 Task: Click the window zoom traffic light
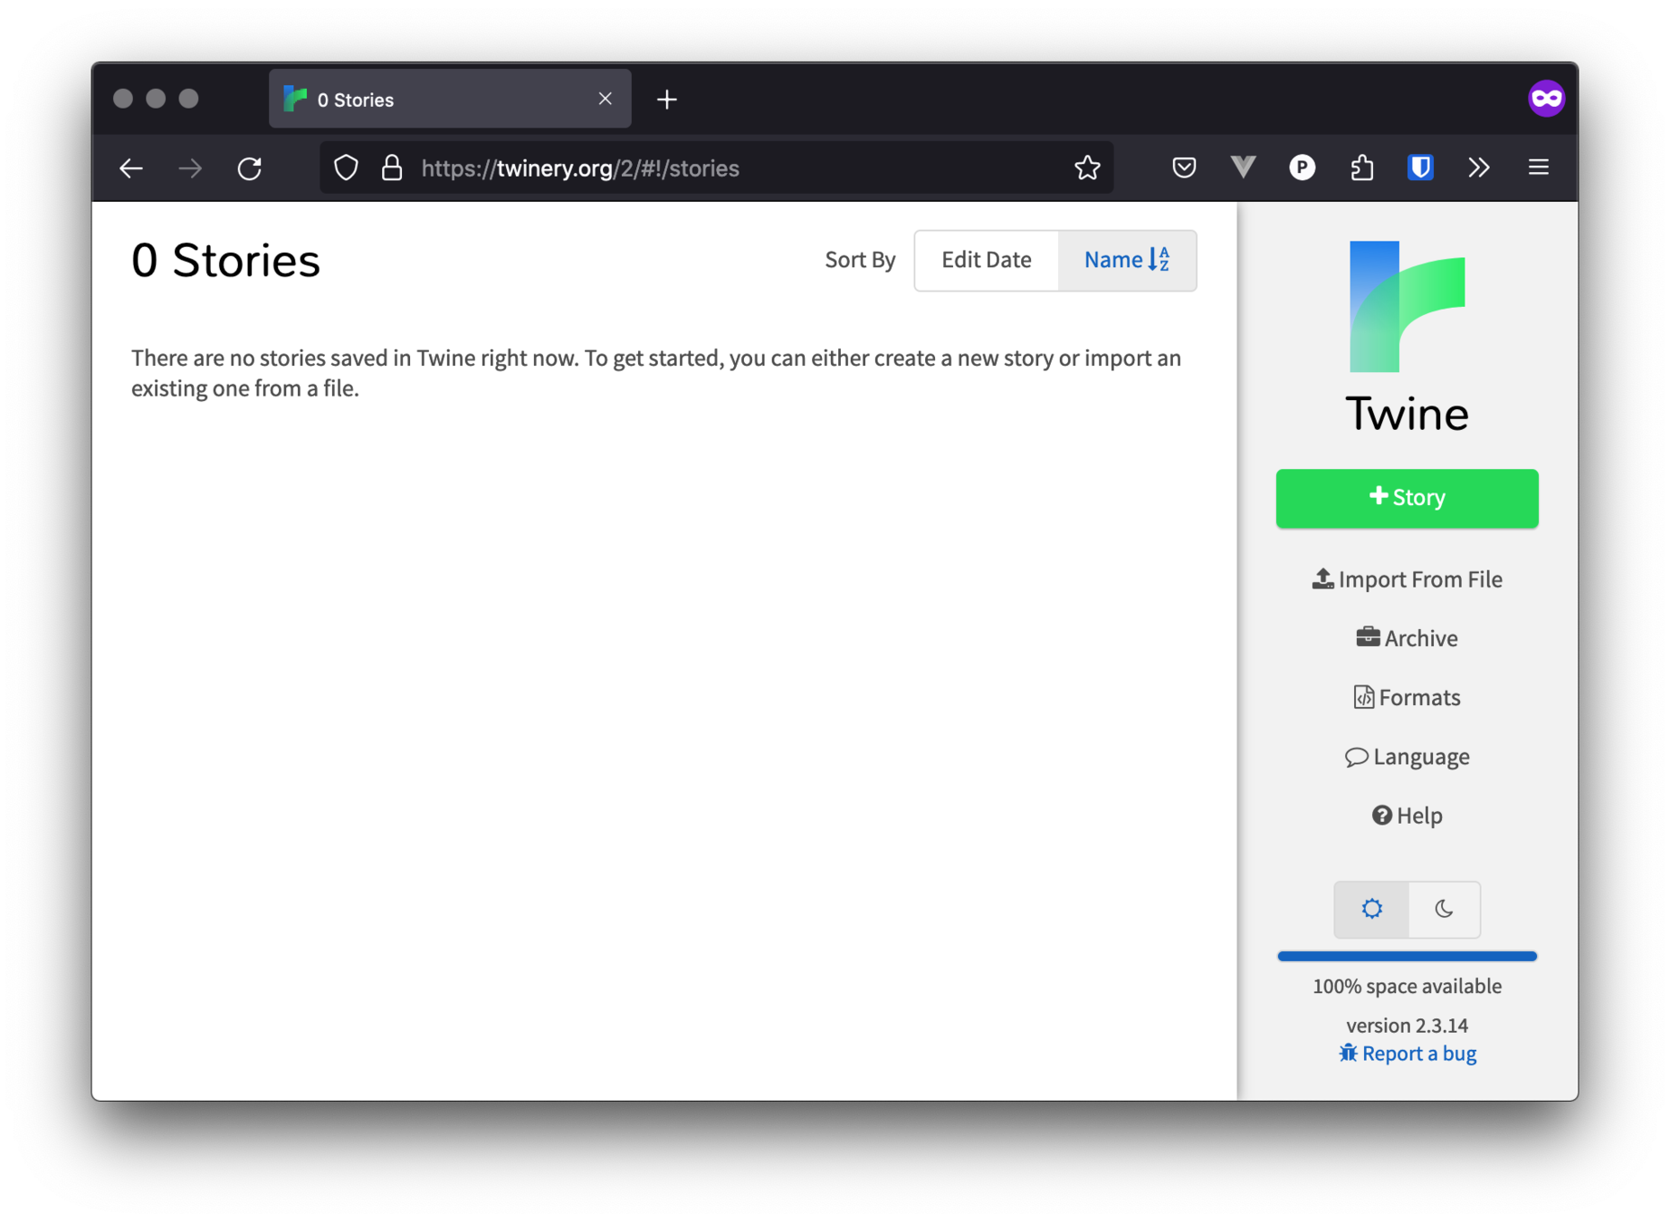click(x=188, y=99)
